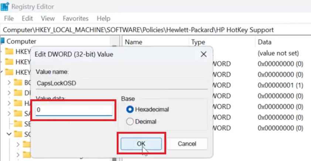The image size is (311, 161).
Task: Expand the BC key in the tree
Action: point(9,82)
